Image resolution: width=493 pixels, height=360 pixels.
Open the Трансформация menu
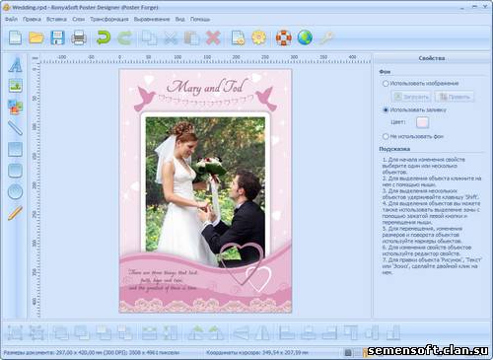109,19
